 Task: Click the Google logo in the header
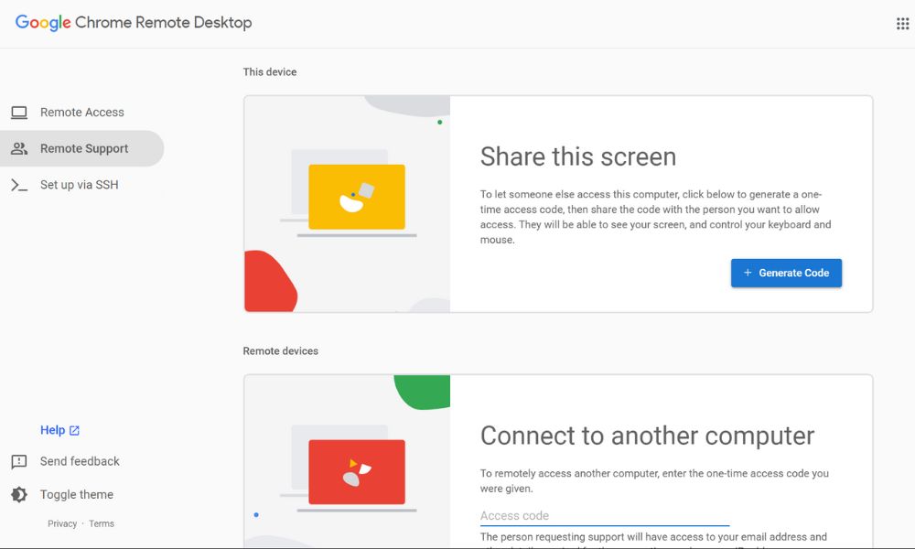43,23
